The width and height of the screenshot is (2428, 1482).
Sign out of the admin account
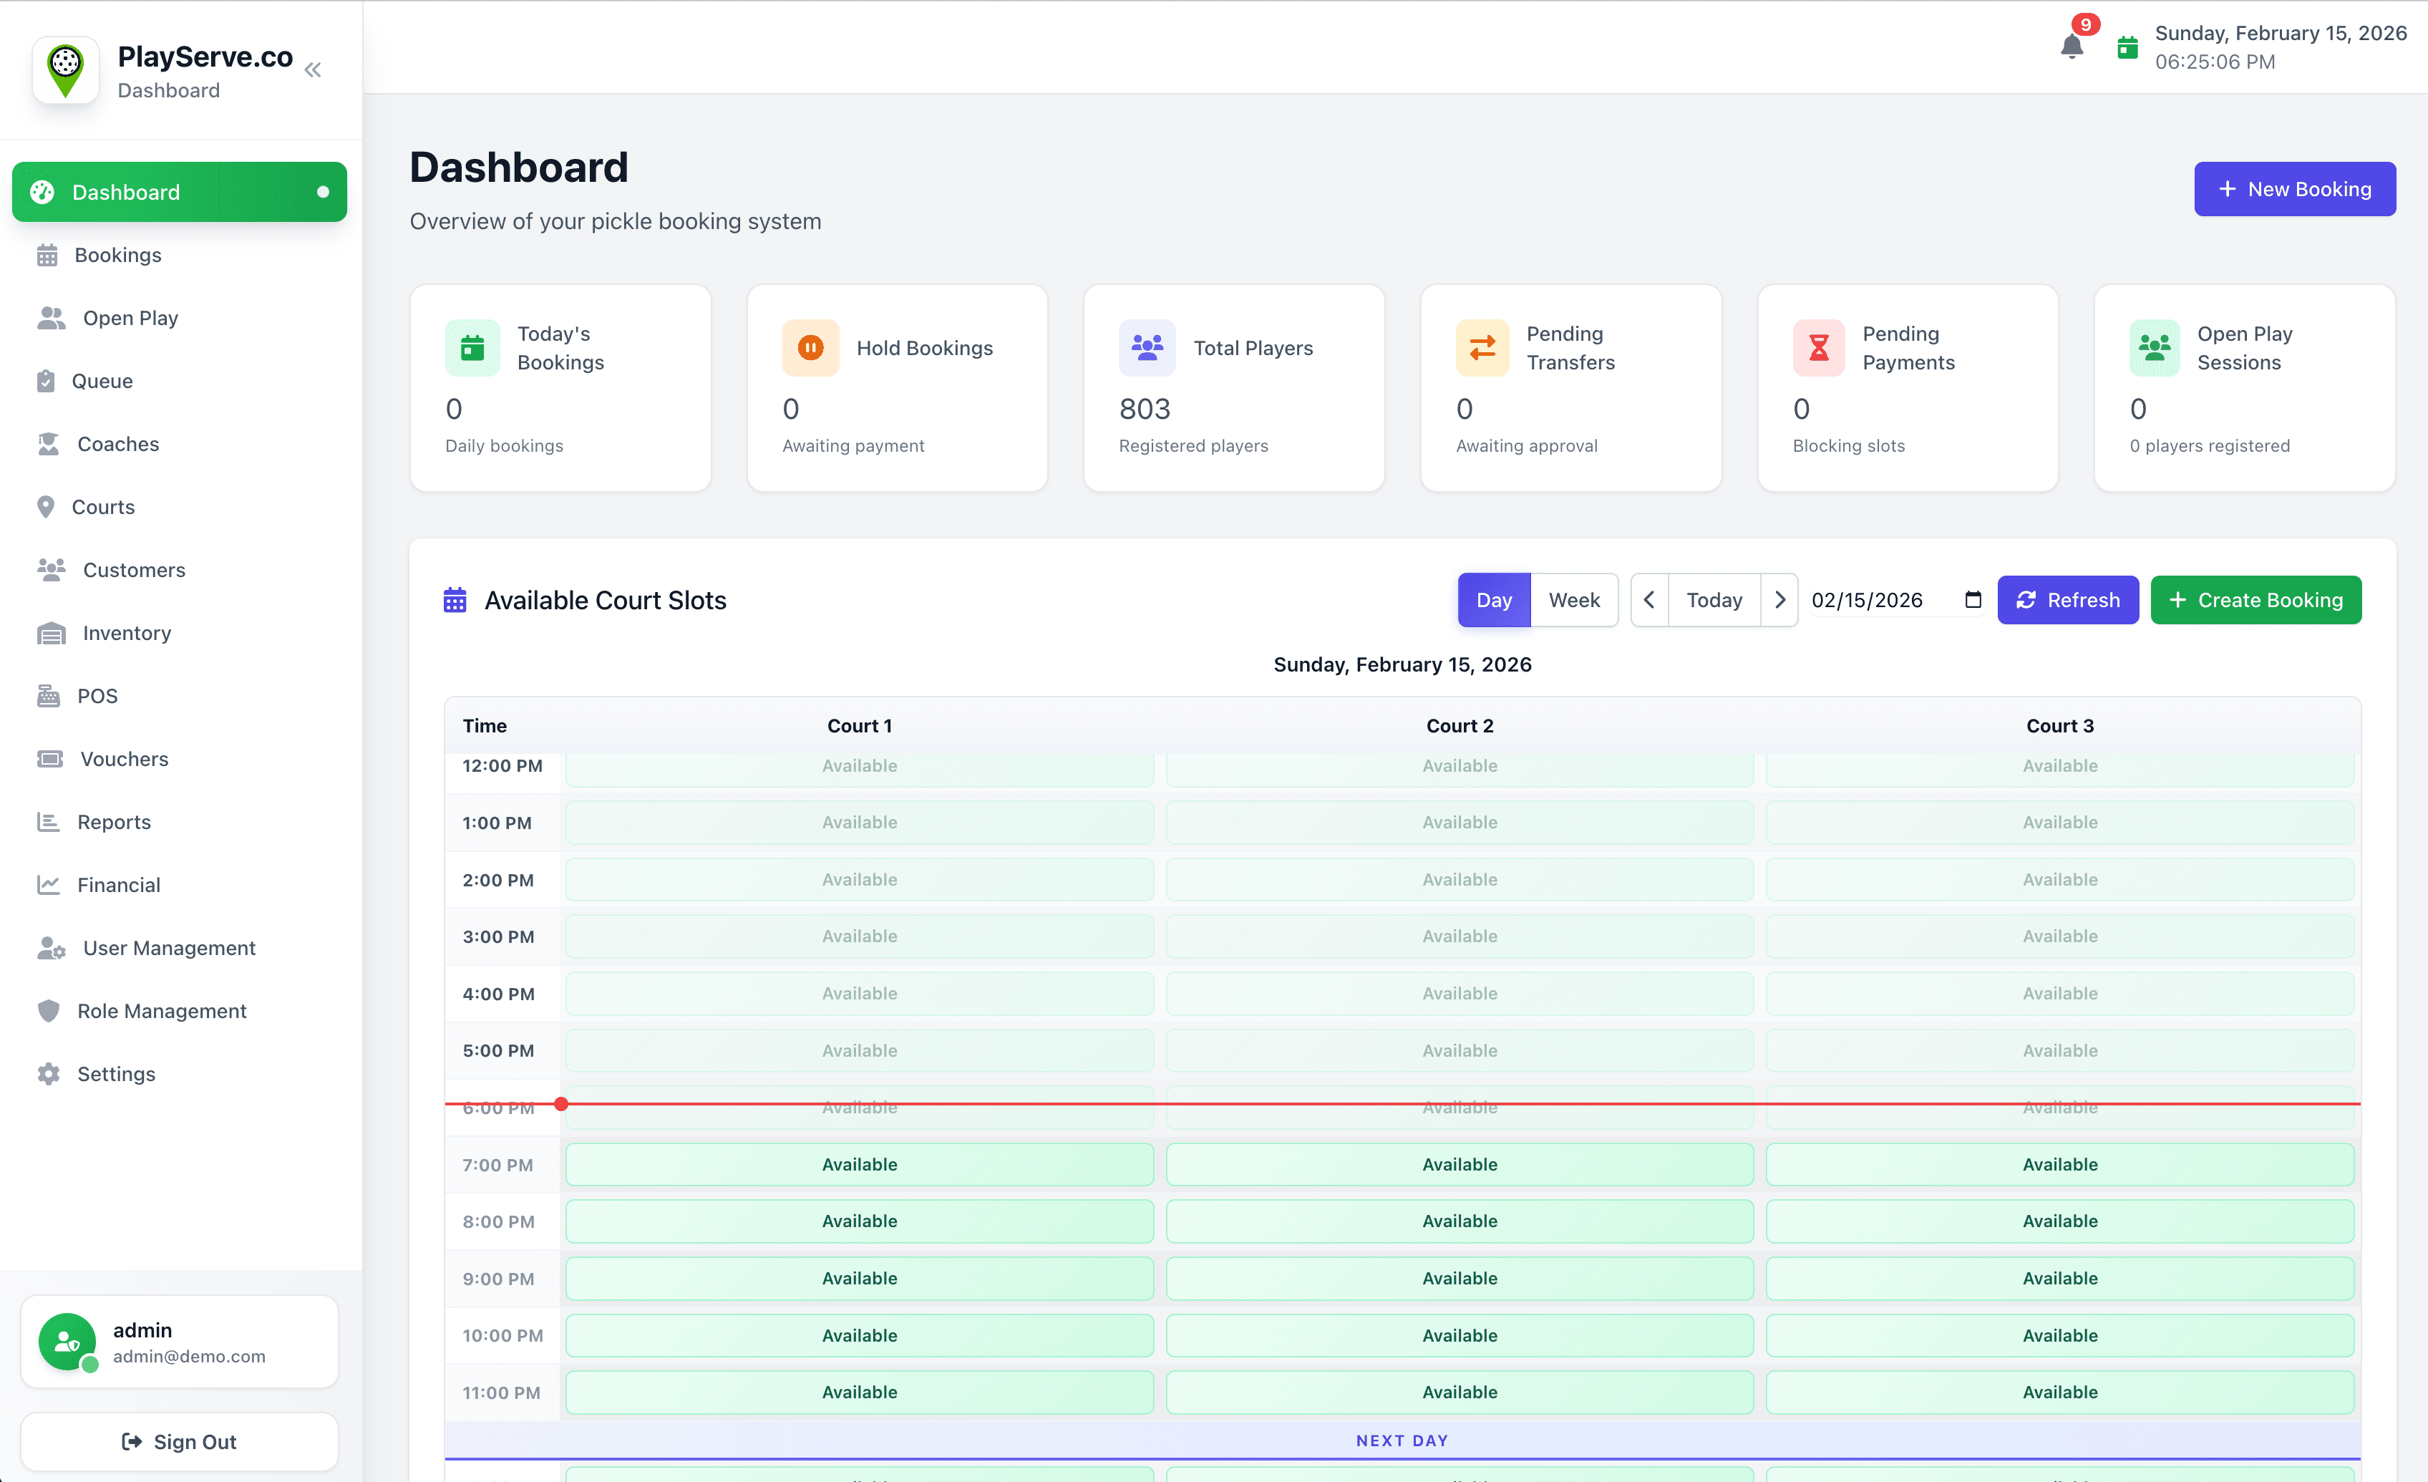pos(180,1440)
